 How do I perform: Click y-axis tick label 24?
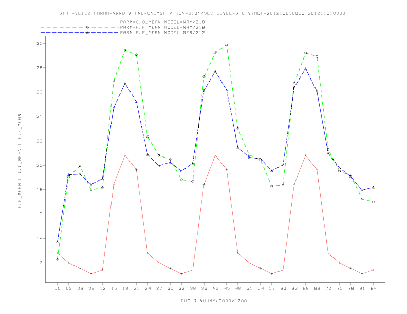pyautogui.click(x=39, y=116)
